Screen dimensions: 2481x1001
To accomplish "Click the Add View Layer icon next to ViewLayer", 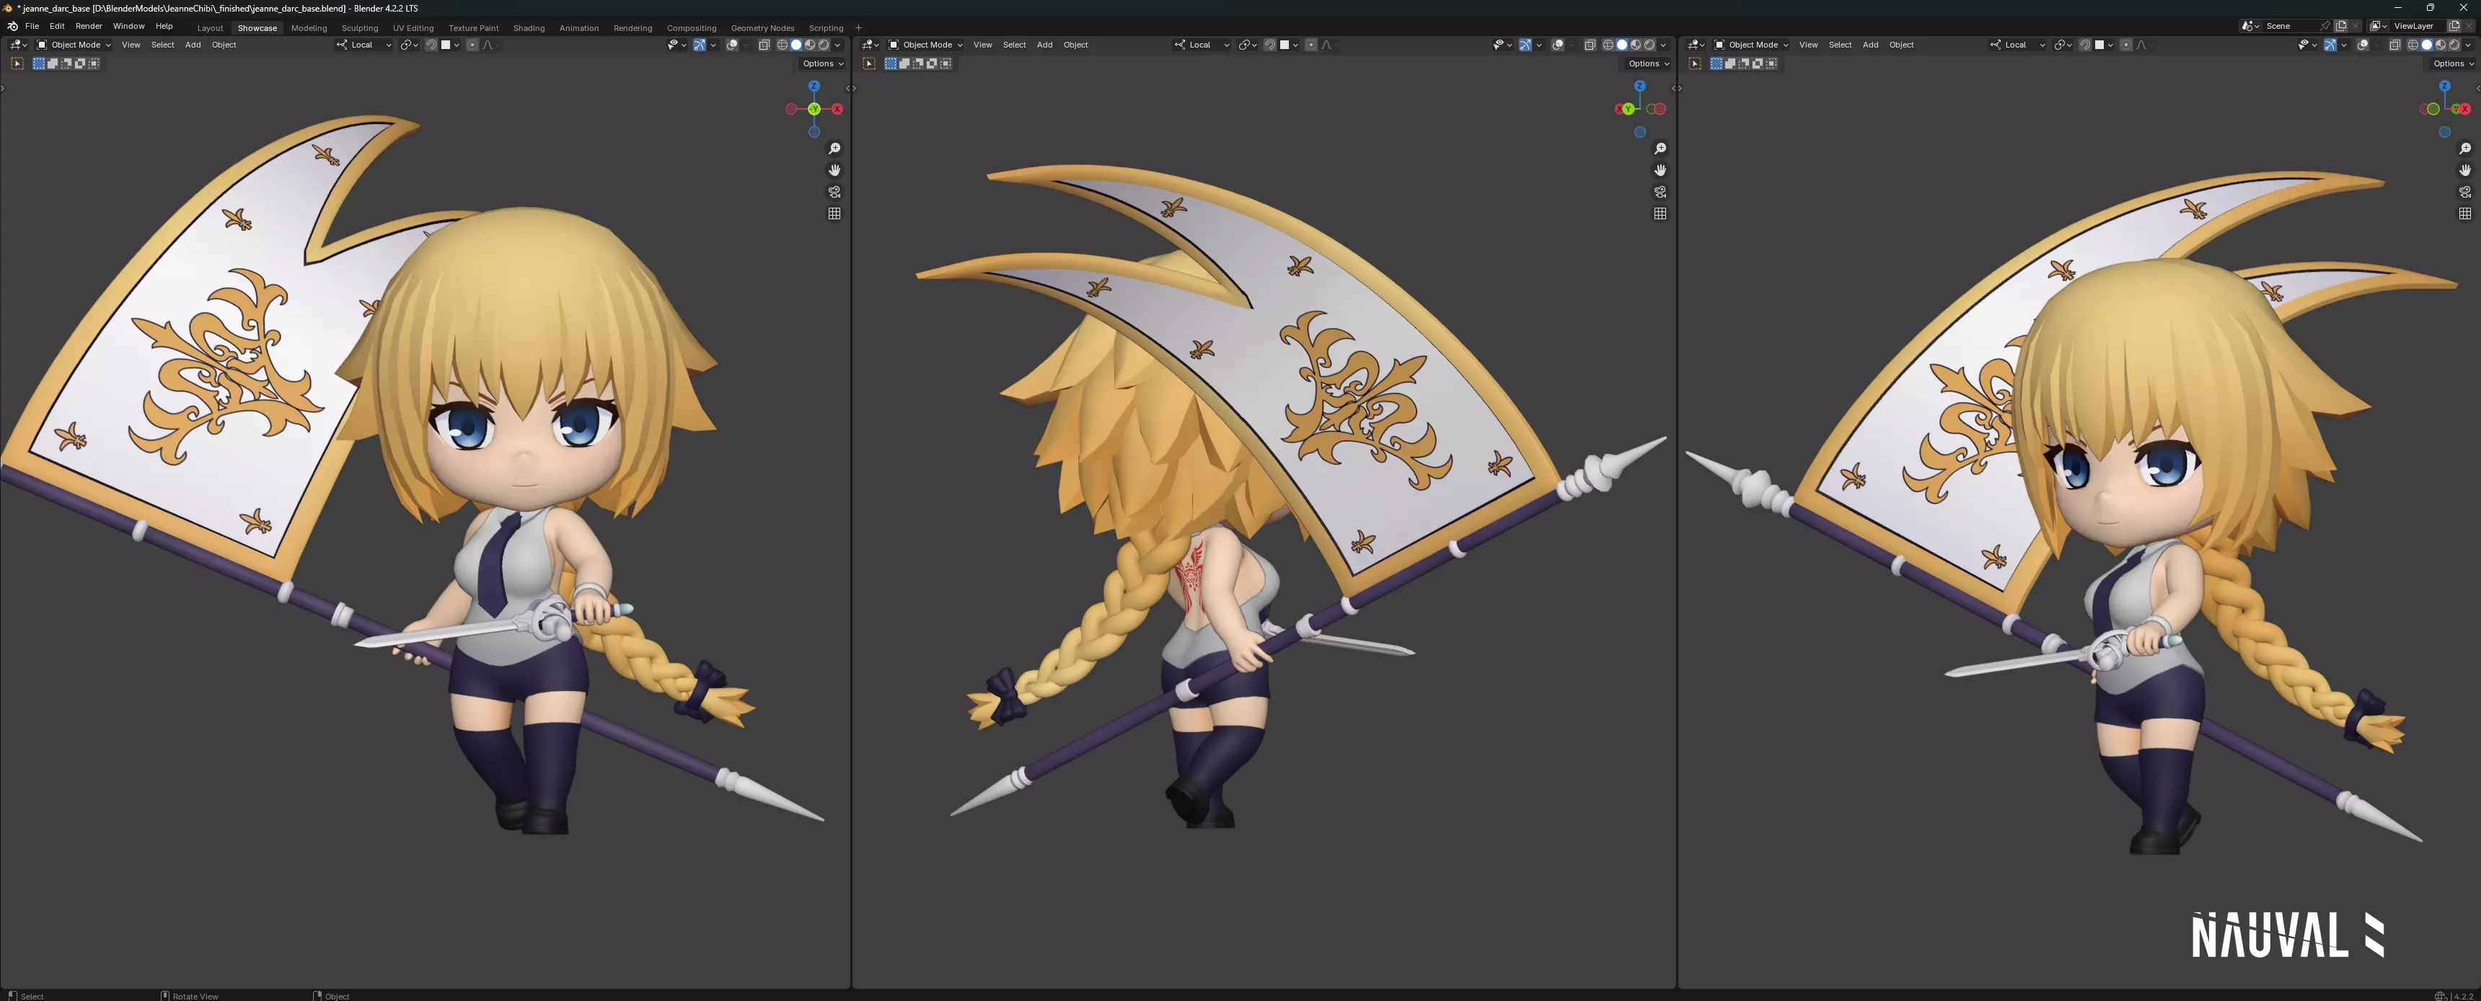I will pos(2454,26).
